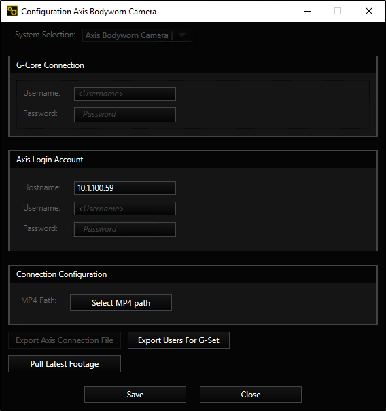Focus the G-Core Connection Username field

[125, 94]
